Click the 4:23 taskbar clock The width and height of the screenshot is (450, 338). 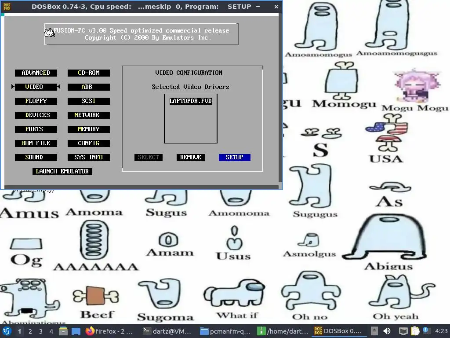441,331
